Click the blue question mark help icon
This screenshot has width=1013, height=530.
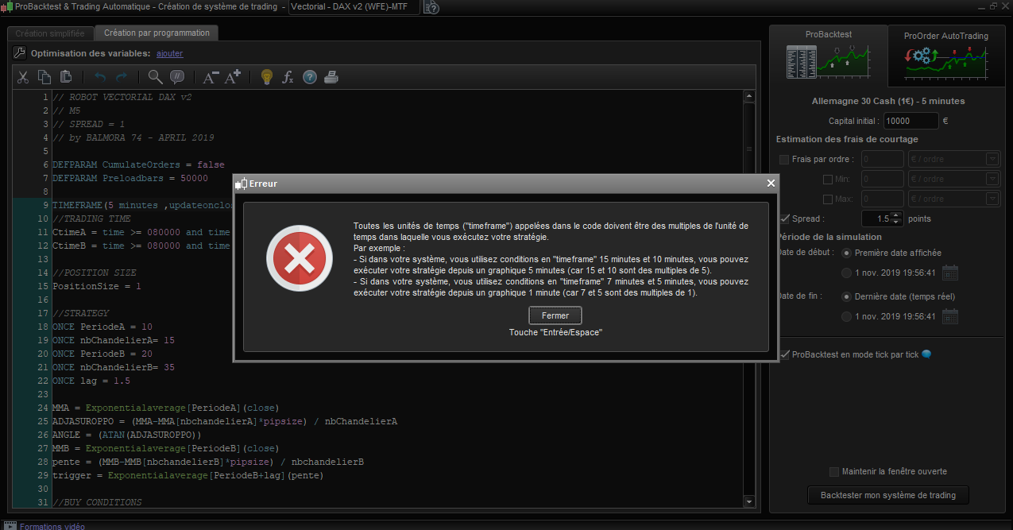[x=310, y=77]
